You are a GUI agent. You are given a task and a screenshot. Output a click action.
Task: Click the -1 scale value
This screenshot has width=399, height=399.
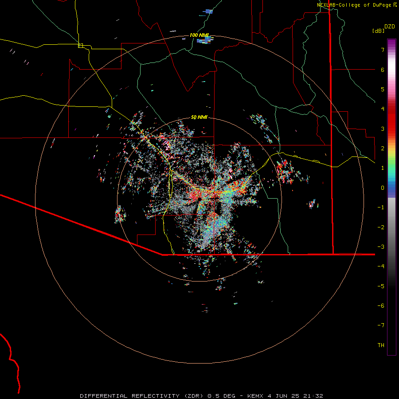(381, 207)
